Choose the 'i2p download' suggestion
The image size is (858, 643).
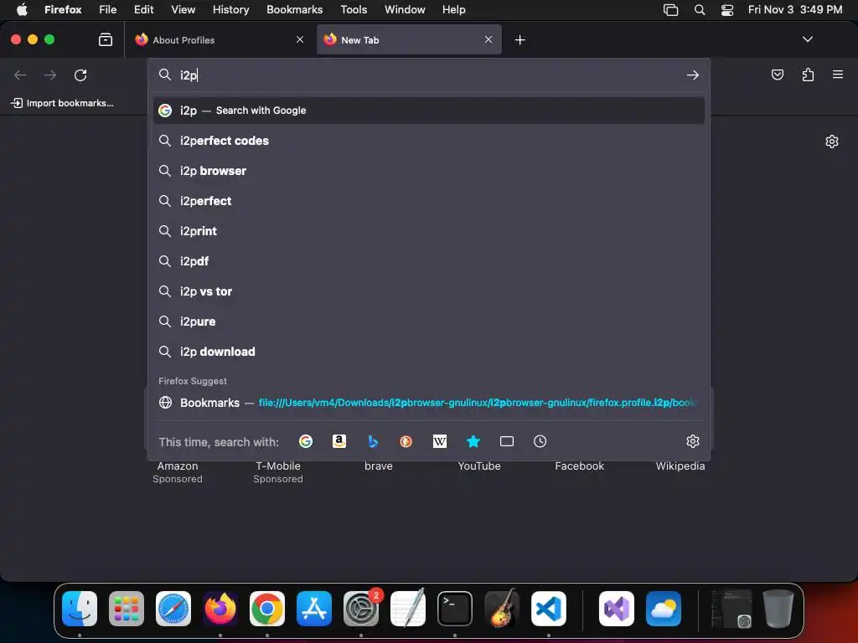(x=429, y=351)
